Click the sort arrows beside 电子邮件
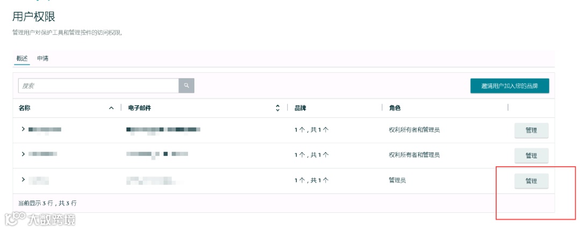Screen dimensions: 580x230 (278, 108)
